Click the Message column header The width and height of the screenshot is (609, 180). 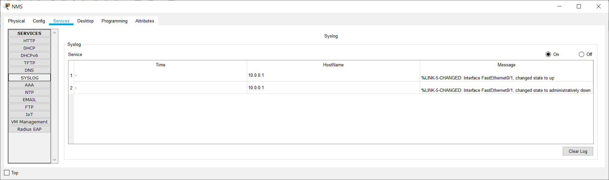506,65
